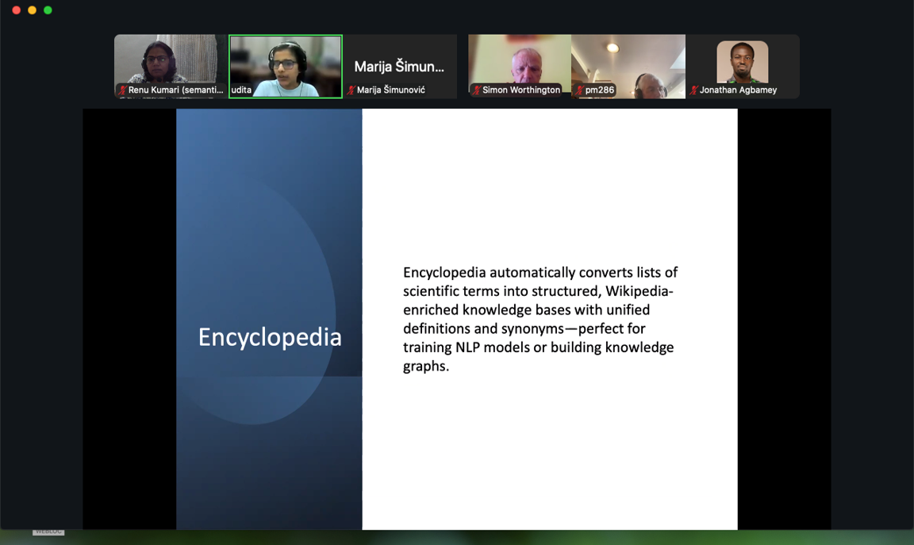The height and width of the screenshot is (545, 914).
Task: Click the 'Simon Worthington' name label
Action: [521, 90]
